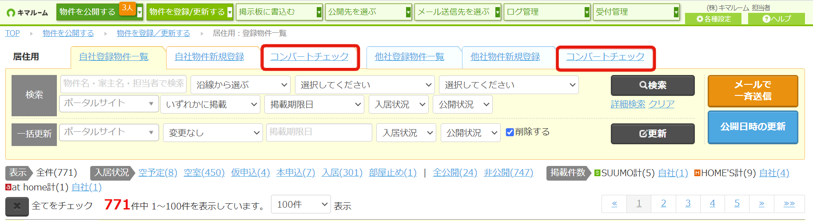This screenshot has height=221, width=813.
Task: Open first 選択してください dropdown
Action: 365,85
